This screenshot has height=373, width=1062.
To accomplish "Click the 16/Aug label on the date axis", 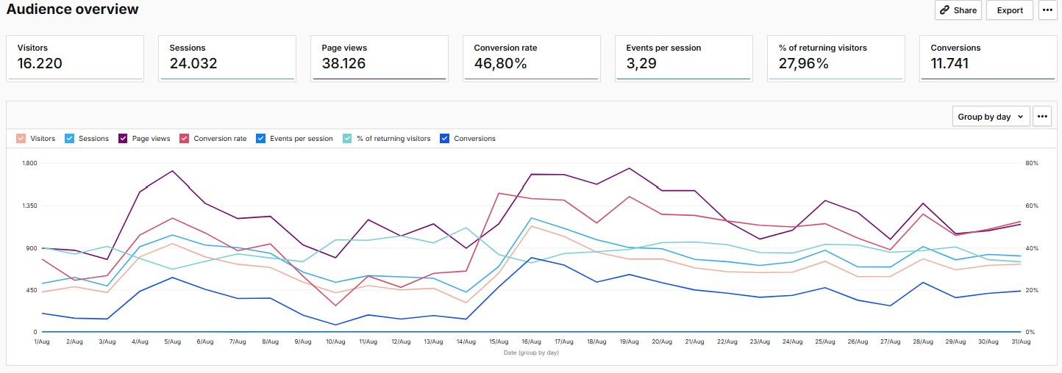I will click(531, 342).
